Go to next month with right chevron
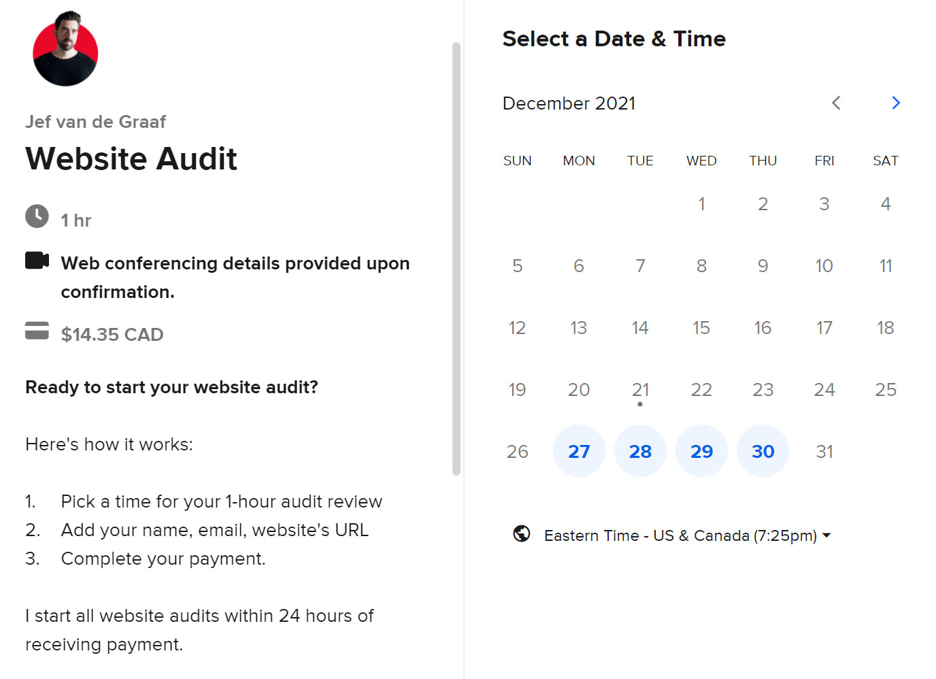The width and height of the screenshot is (936, 679). (x=896, y=103)
